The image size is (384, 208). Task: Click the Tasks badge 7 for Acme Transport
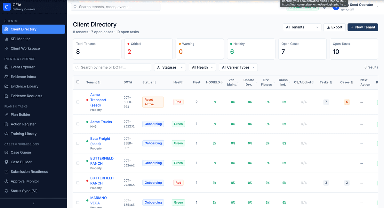coord(326,102)
